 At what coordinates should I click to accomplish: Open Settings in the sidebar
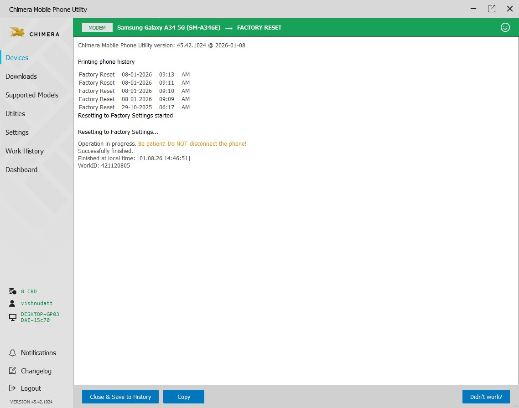[x=17, y=133]
